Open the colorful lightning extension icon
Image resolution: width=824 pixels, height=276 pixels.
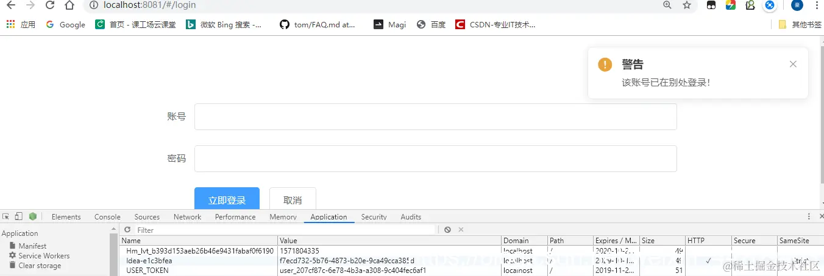[x=731, y=5]
